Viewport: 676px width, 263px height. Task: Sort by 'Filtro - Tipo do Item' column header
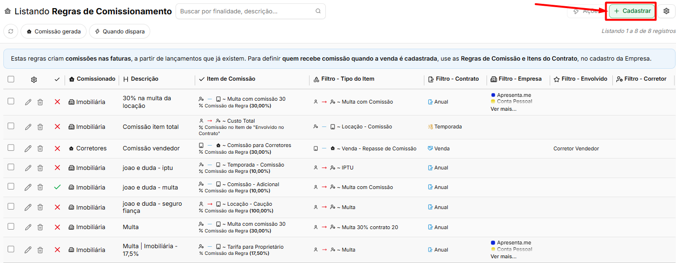point(344,79)
